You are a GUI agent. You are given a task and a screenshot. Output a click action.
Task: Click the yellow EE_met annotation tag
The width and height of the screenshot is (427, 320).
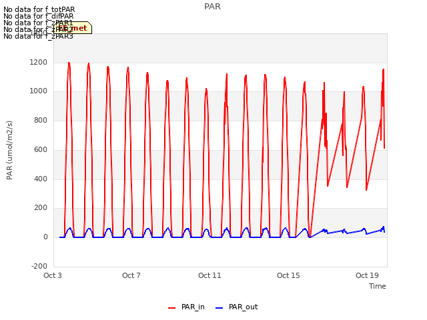point(73,28)
